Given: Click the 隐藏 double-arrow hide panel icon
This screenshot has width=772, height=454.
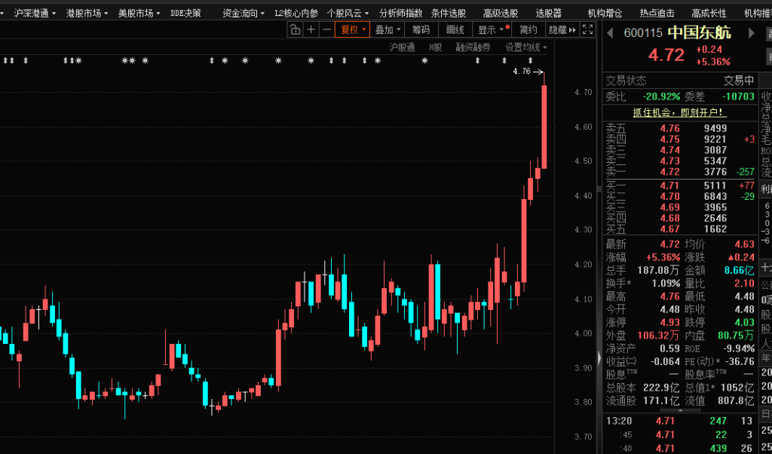Looking at the screenshot, I should 562,30.
